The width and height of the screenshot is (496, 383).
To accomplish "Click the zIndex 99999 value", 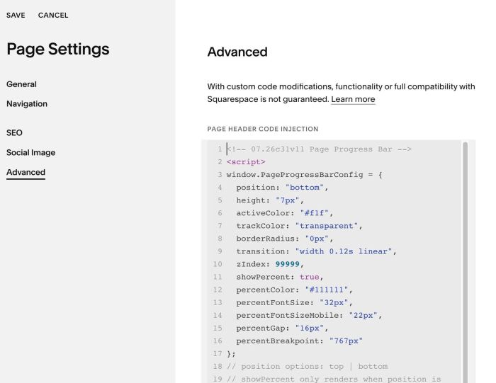I will (287, 264).
